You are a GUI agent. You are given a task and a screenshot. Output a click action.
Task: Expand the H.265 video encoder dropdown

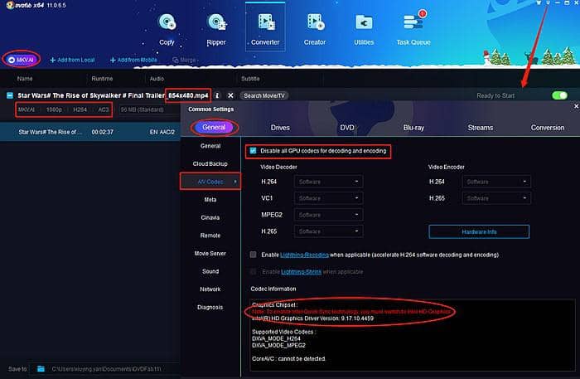point(498,198)
